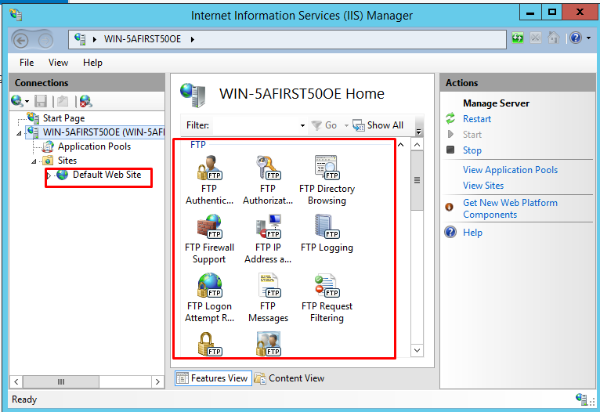
Task: Open help via blue question icon in toolbar
Action: click(x=576, y=38)
